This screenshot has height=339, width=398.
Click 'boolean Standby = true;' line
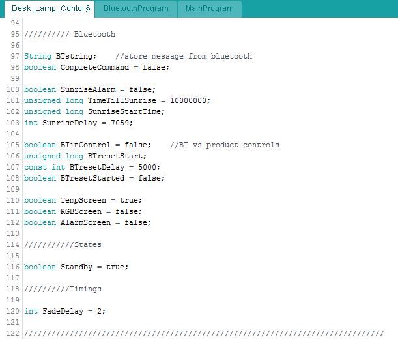[x=76, y=267]
